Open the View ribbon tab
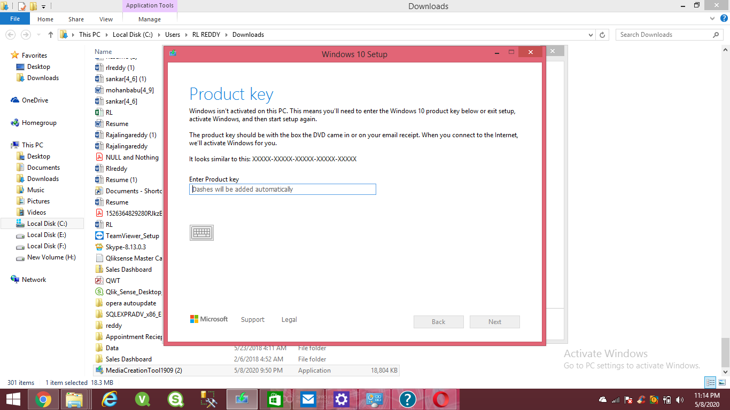The height and width of the screenshot is (410, 730). coord(106,19)
